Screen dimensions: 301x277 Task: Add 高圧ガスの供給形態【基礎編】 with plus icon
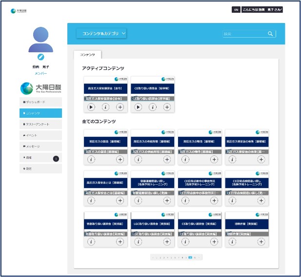[167, 159]
